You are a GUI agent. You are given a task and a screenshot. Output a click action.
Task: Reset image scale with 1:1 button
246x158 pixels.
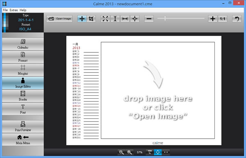[222, 19]
